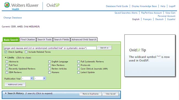Open the Publication Year end dropdown
The height and width of the screenshot is (100, 179).
pyautogui.click(x=40, y=78)
